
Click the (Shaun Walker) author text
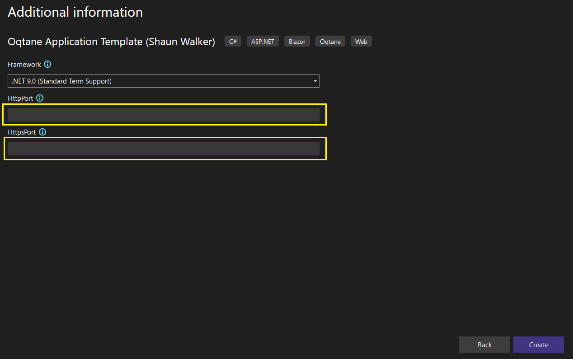point(180,42)
